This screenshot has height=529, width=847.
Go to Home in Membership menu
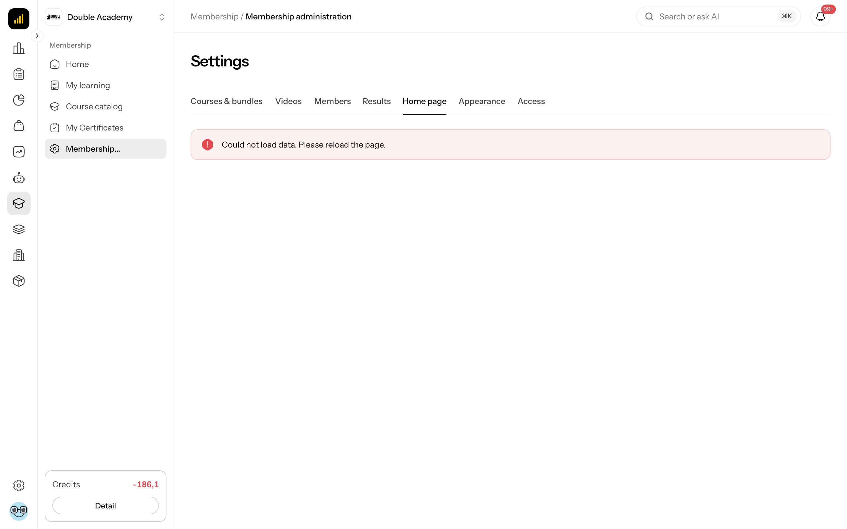pos(105,64)
